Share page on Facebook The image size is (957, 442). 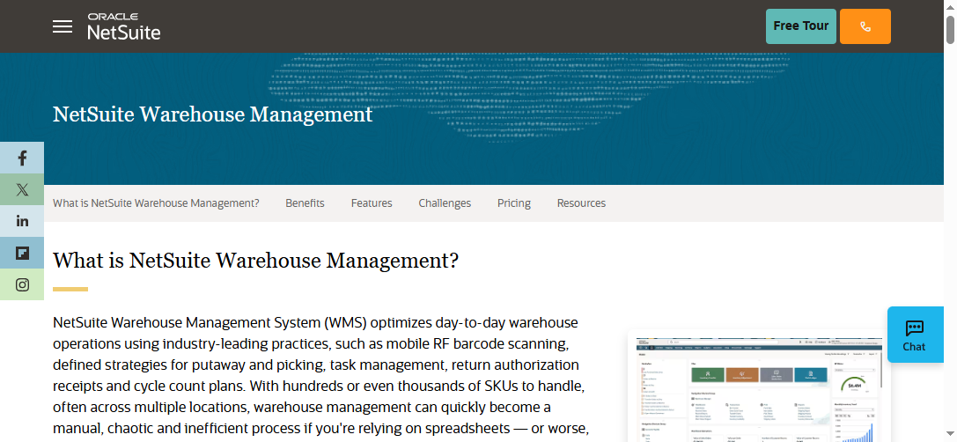pyautogui.click(x=22, y=158)
